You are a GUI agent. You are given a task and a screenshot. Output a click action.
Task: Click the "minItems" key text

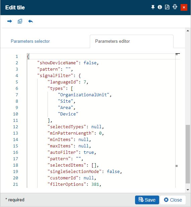click(x=60, y=140)
